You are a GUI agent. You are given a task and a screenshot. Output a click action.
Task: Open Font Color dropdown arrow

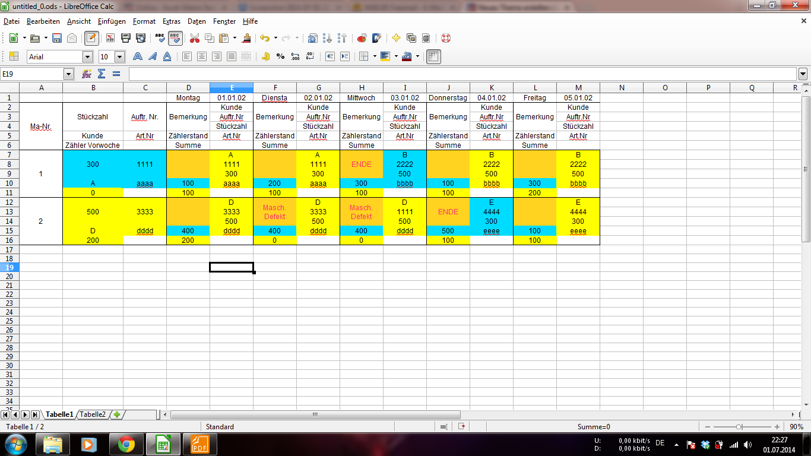coord(417,56)
